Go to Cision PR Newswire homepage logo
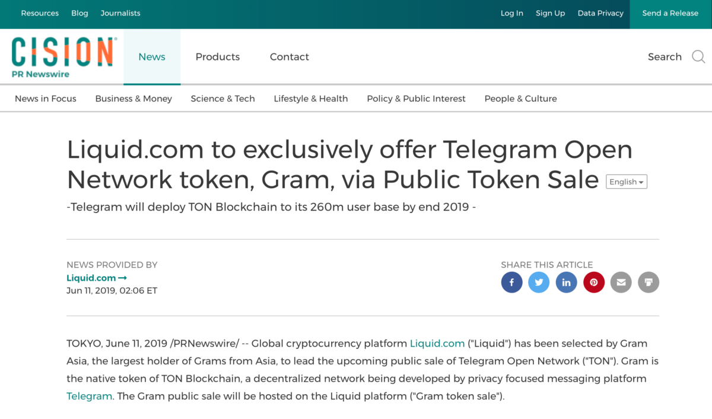The width and height of the screenshot is (712, 419). click(x=63, y=57)
